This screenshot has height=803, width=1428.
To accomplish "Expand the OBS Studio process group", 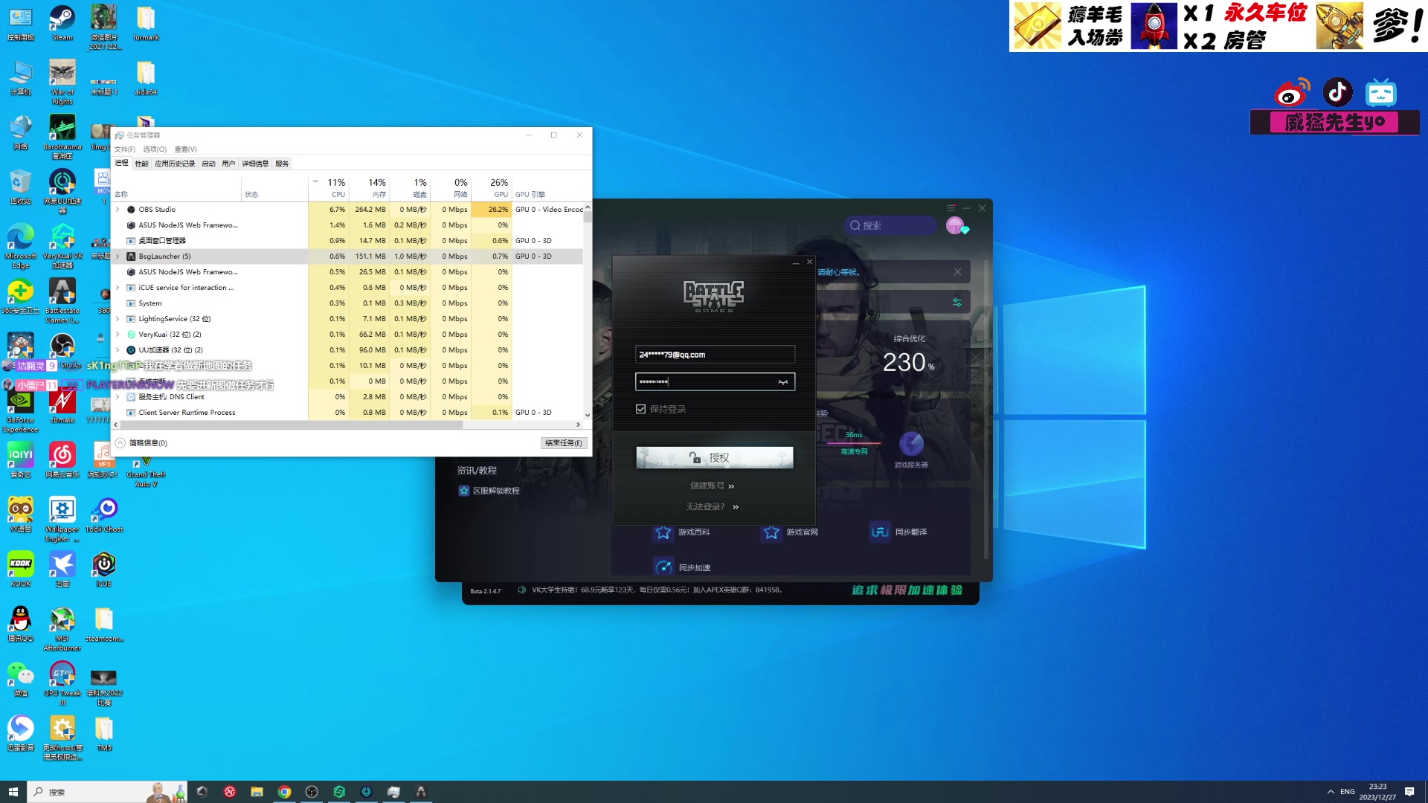I will (x=118, y=210).
